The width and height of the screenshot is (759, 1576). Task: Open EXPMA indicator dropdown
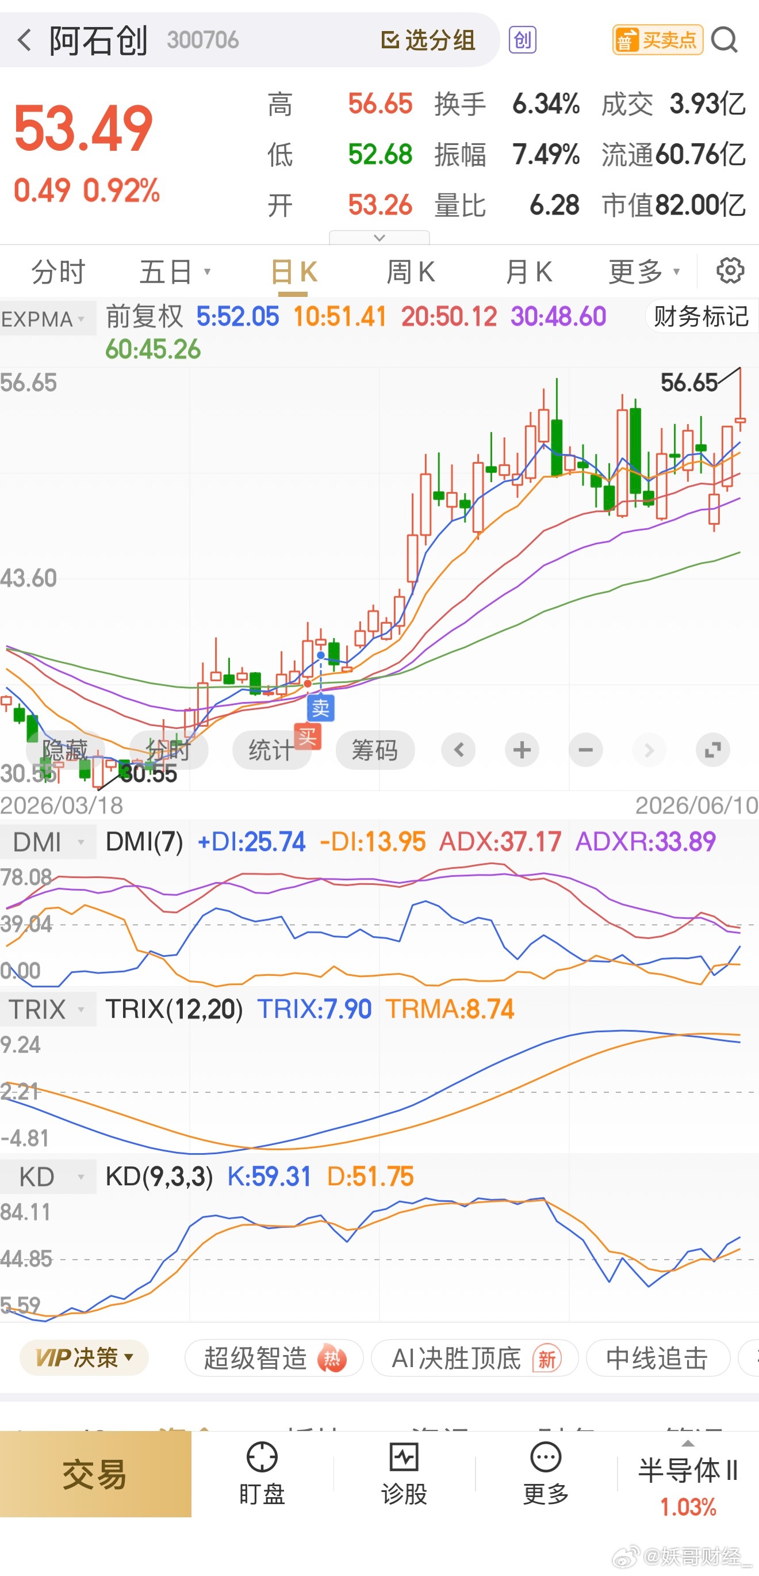[48, 319]
